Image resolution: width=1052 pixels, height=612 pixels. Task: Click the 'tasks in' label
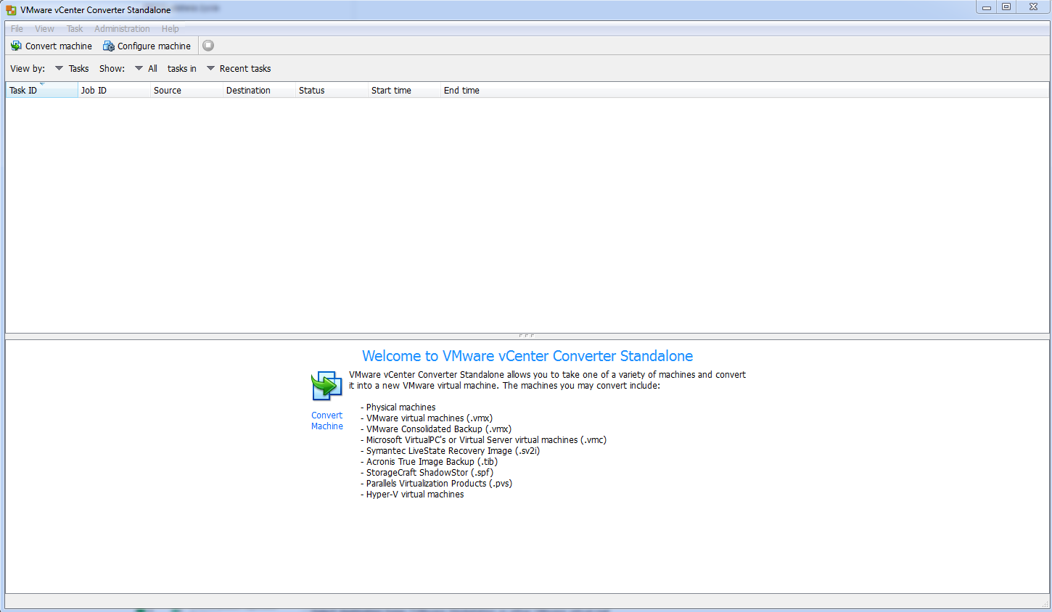pyautogui.click(x=182, y=69)
